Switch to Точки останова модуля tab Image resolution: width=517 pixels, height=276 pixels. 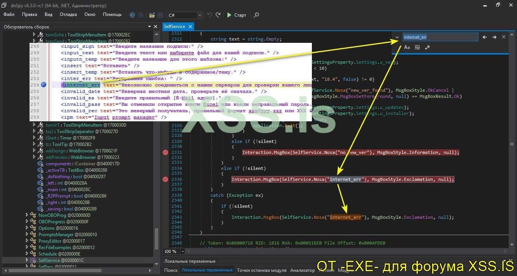click(x=262, y=270)
